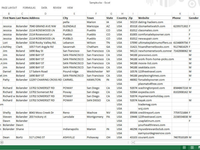Open the FORMULAS ribbon tab
This screenshot has width=200, height=150.
[29, 8]
